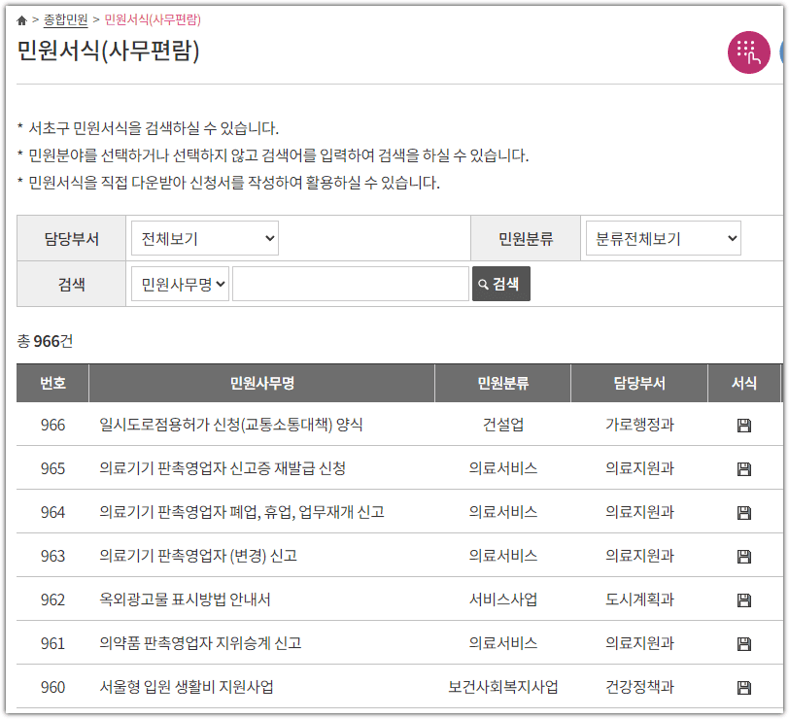The image size is (789, 719).
Task: Download the 서울형 입원 생활비 지원사업 form
Action: click(x=743, y=687)
